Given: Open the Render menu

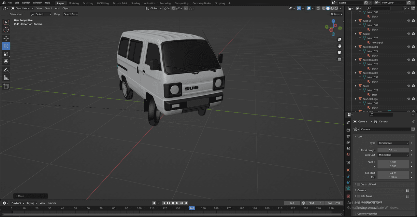Looking at the screenshot, I should pyautogui.click(x=26, y=3).
